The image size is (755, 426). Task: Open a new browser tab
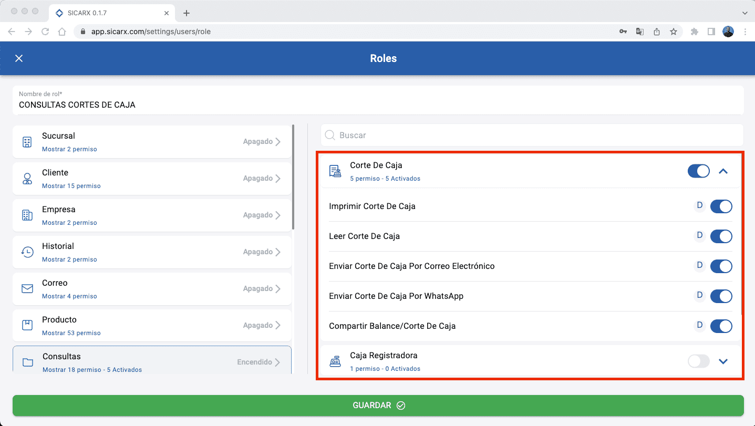[x=186, y=13]
